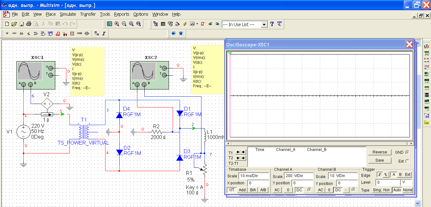Click the Timebase Scale input field

click(254, 176)
